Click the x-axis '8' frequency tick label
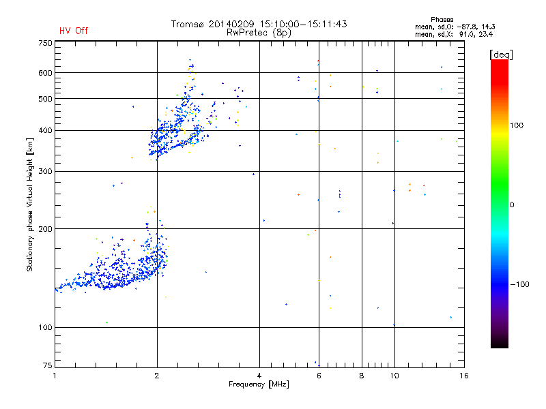Screen dimensions: 546x409 [362, 376]
